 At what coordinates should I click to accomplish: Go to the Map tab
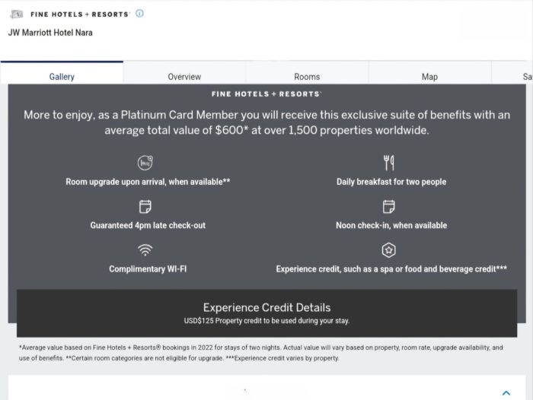(429, 77)
